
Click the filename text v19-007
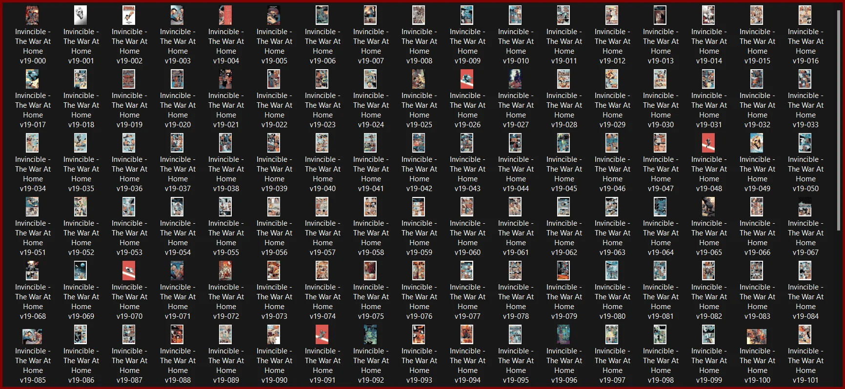(x=371, y=46)
